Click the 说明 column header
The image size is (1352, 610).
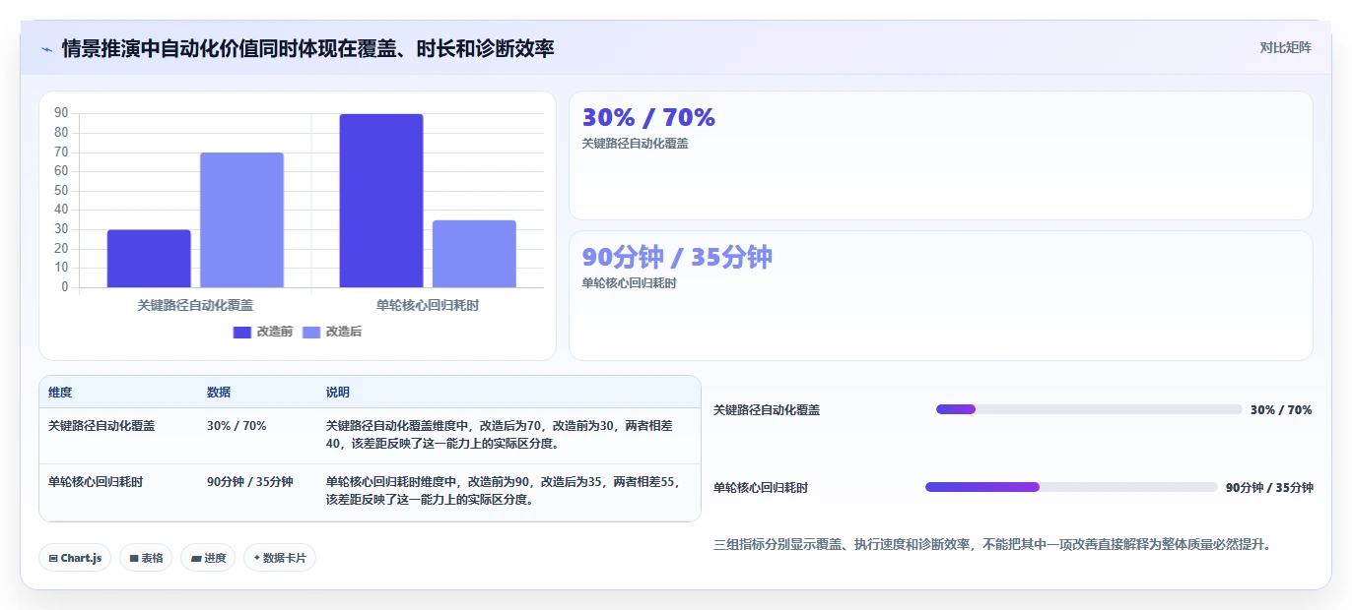(507, 392)
